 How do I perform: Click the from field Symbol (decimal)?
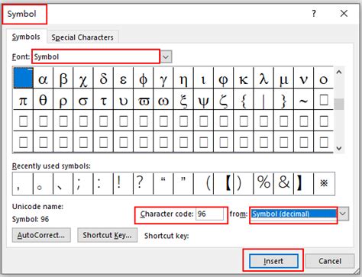[293, 214]
